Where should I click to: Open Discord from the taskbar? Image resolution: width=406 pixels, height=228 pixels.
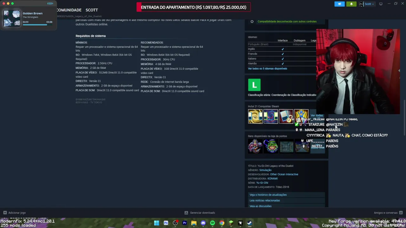pos(203,223)
